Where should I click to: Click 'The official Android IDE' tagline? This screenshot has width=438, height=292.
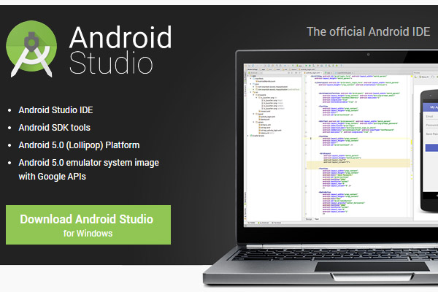coord(369,31)
